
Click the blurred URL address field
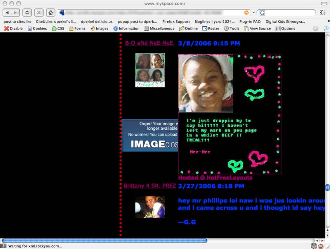[154, 13]
